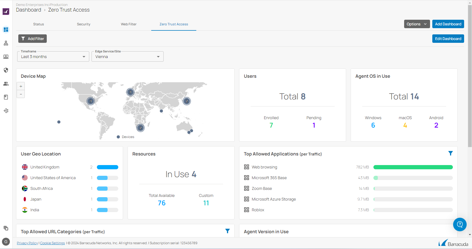472x249 pixels.
Task: Click the page vertical scrollbar
Action: pos(470,76)
